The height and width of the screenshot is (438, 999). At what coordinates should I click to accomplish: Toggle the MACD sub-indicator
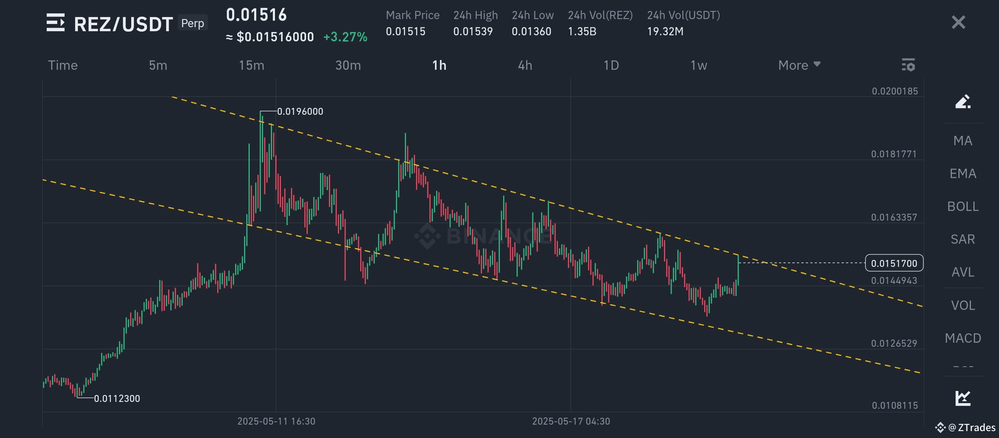963,338
